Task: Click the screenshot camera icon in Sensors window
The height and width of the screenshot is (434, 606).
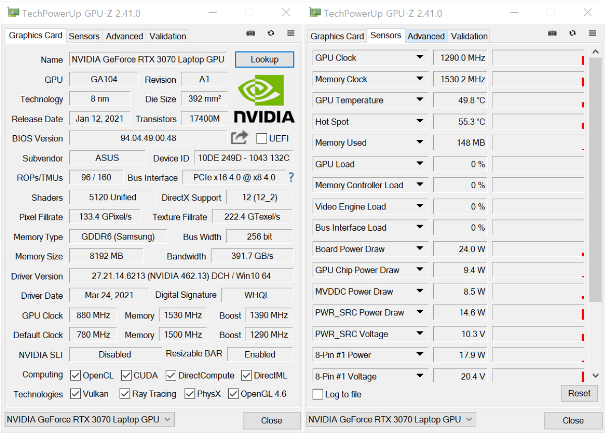Action: [x=552, y=33]
